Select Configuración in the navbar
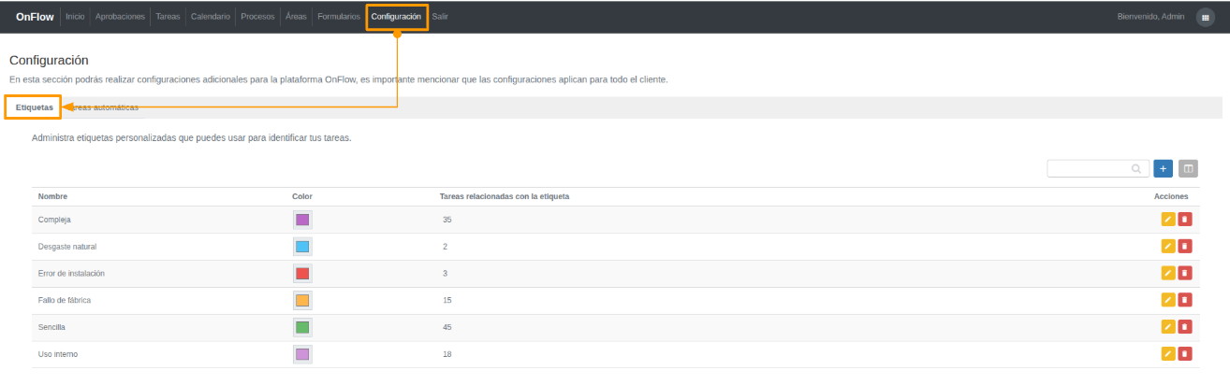Screen dimensions: 1230x385 [396, 17]
